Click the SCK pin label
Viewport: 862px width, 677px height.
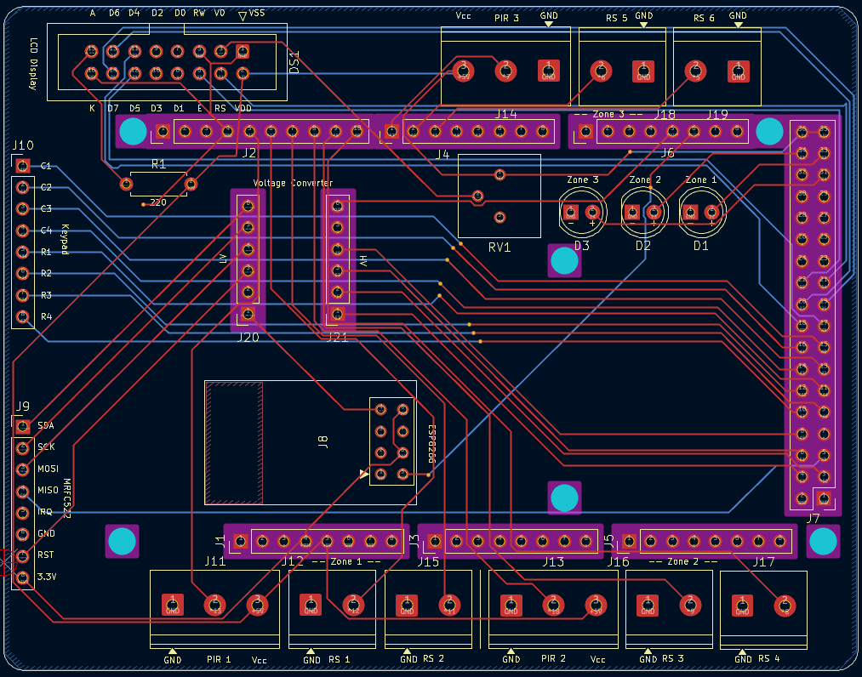(x=46, y=447)
